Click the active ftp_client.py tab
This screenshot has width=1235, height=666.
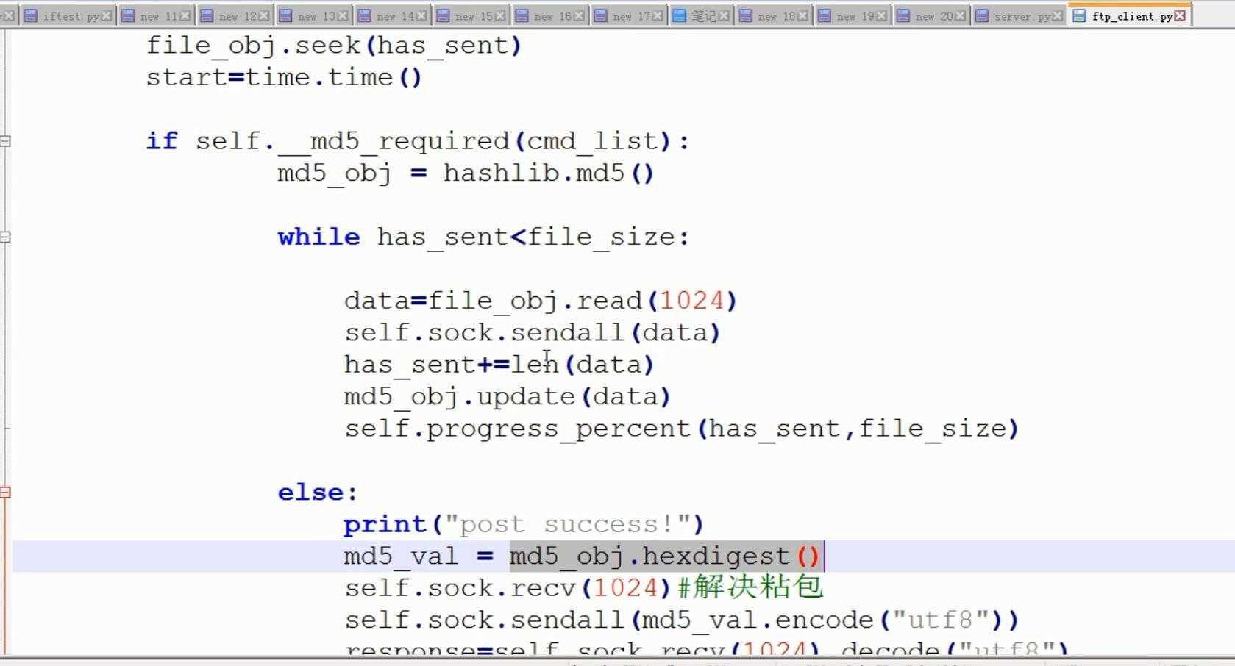(1129, 15)
